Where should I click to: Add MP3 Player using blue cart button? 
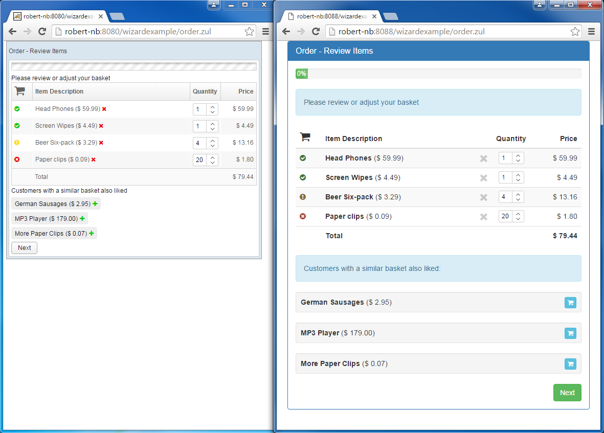click(x=570, y=333)
